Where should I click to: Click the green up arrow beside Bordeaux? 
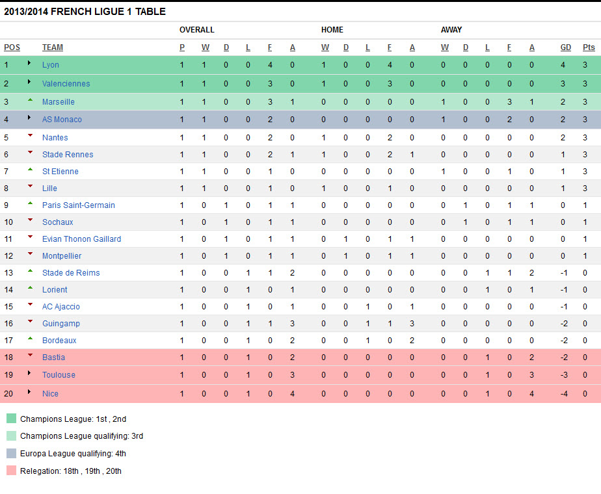coord(30,339)
